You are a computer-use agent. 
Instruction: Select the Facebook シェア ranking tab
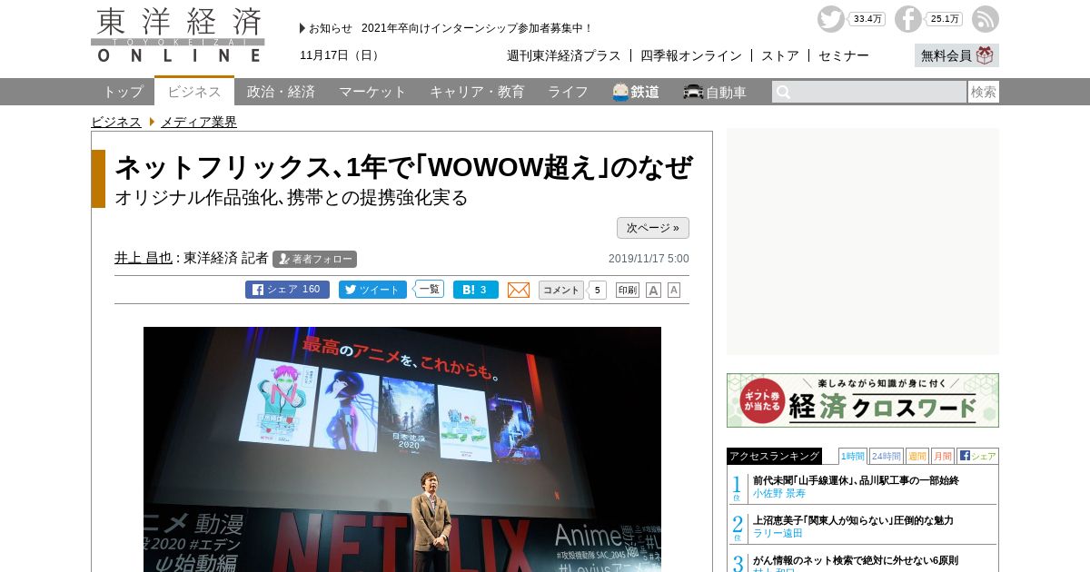click(x=977, y=456)
